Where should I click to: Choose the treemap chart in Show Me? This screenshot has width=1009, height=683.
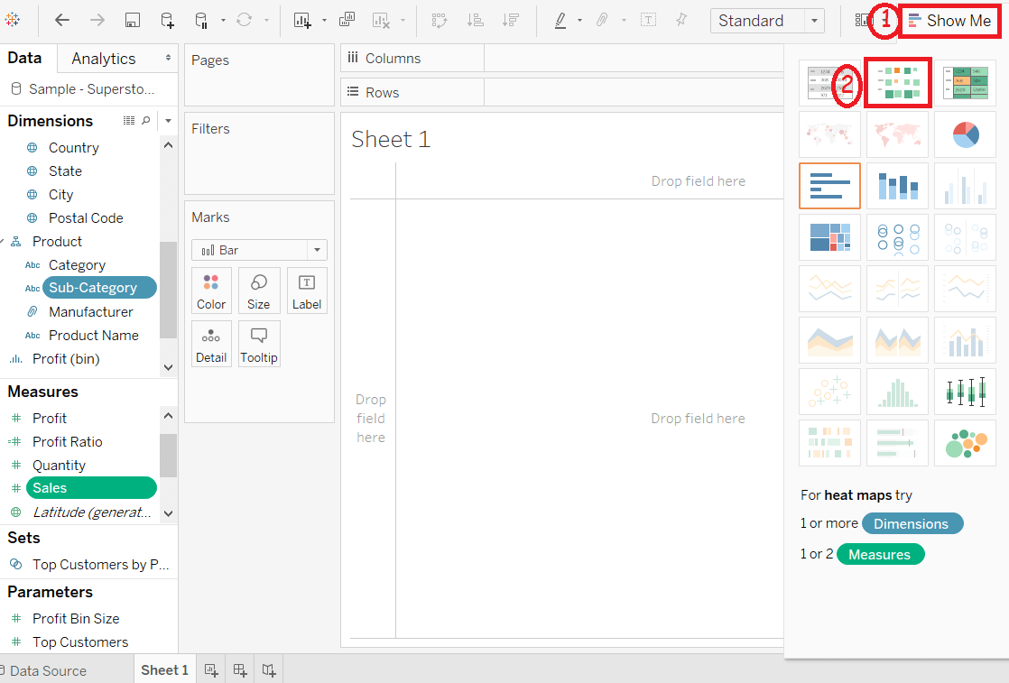(x=829, y=237)
